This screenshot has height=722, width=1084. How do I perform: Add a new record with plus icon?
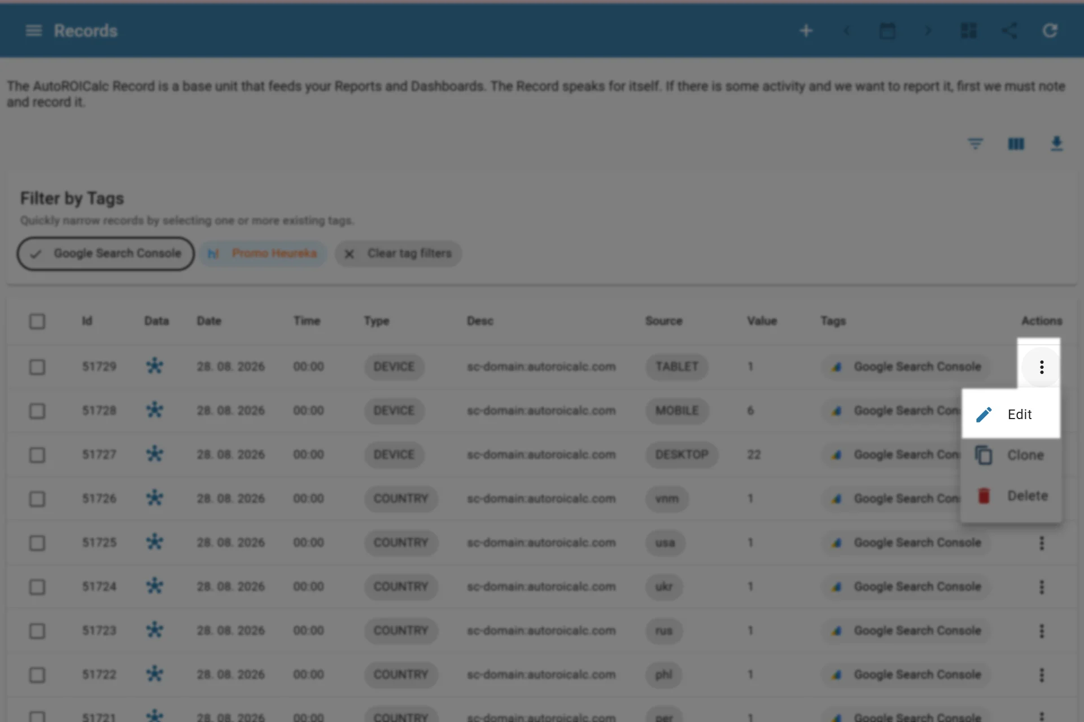[806, 30]
